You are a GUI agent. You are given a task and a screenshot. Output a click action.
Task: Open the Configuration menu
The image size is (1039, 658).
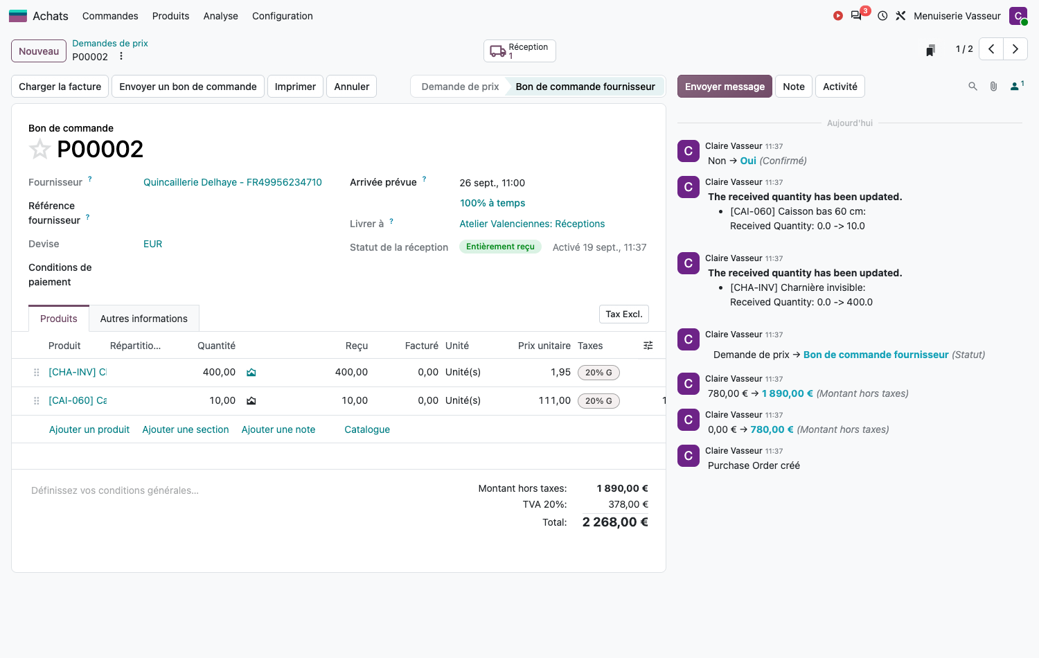(x=283, y=16)
